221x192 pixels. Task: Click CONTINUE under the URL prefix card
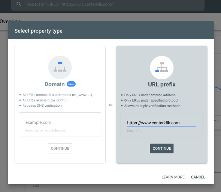162,148
